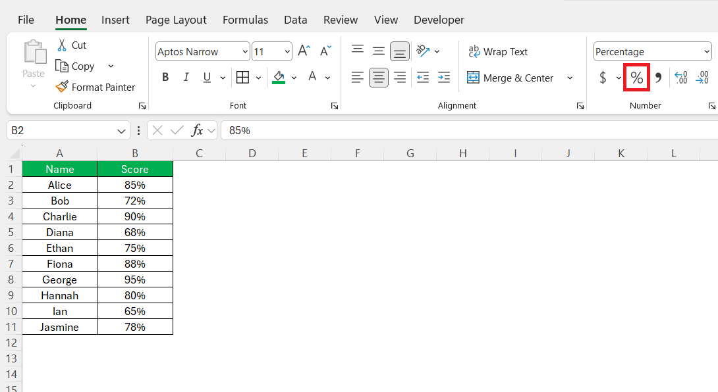Switch to the Data tab
This screenshot has height=392, width=718.
click(x=295, y=20)
